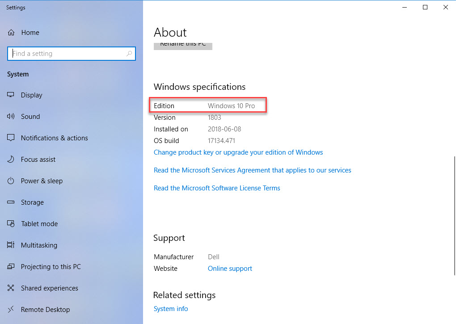This screenshot has width=456, height=324.
Task: Open System info related setting
Action: pyautogui.click(x=171, y=309)
